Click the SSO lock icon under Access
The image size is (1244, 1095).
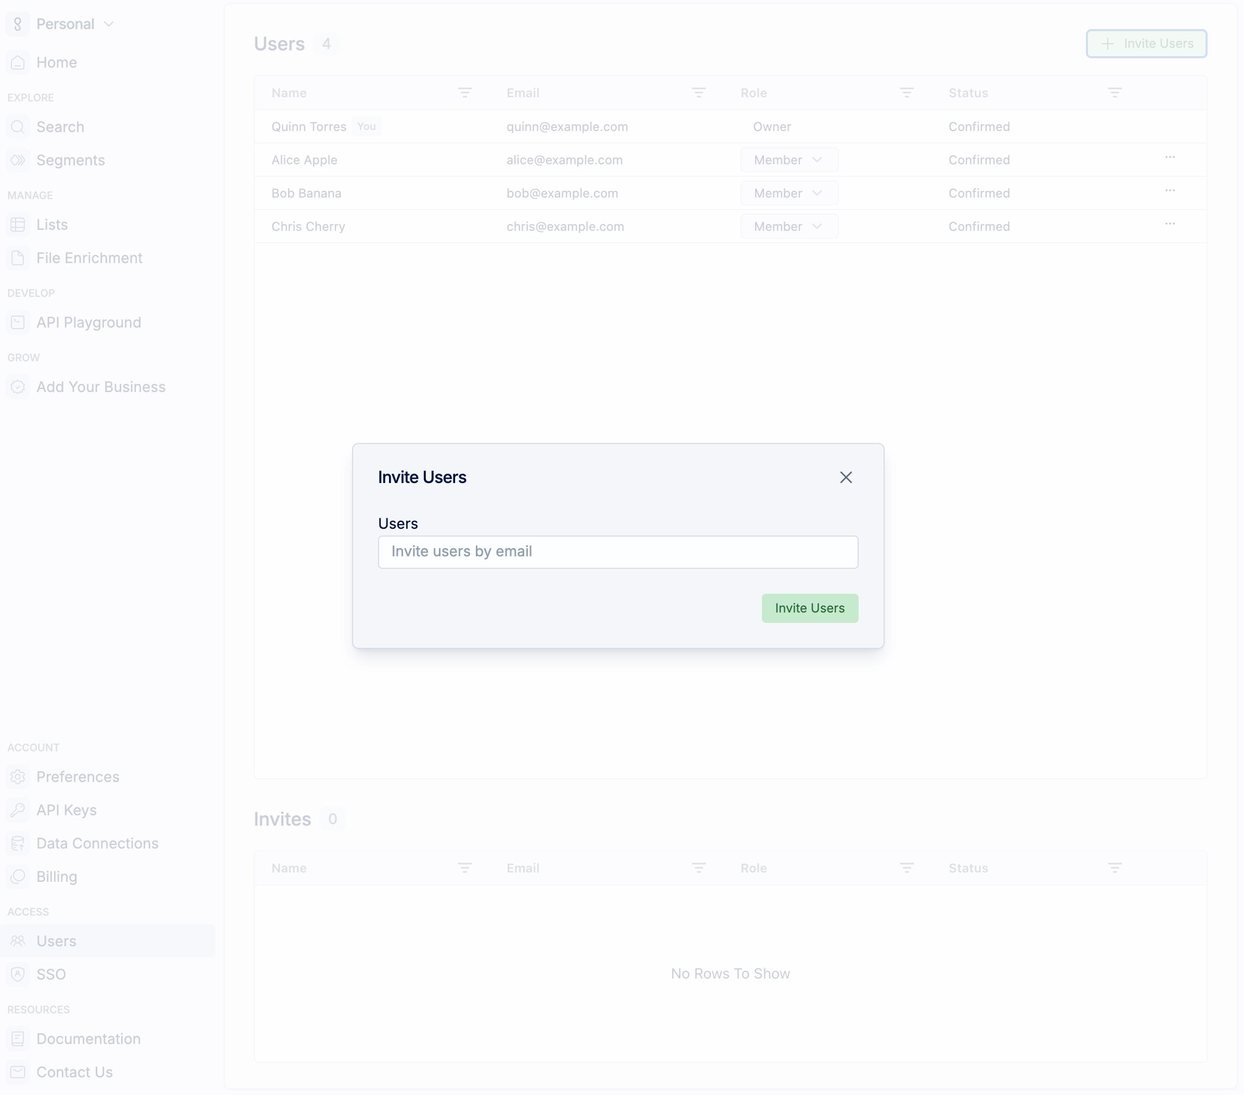[x=18, y=974]
